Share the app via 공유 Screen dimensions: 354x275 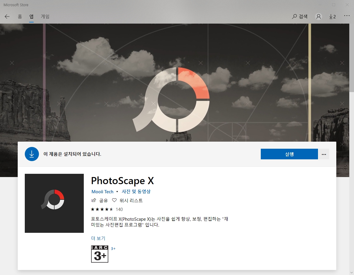click(100, 201)
